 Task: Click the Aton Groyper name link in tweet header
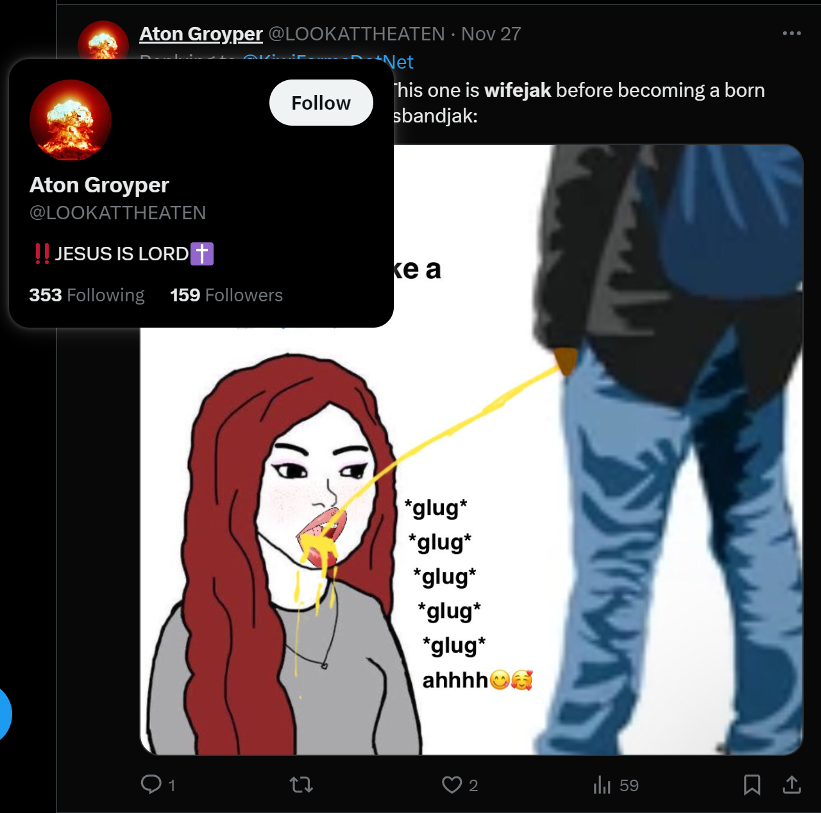[x=201, y=33]
